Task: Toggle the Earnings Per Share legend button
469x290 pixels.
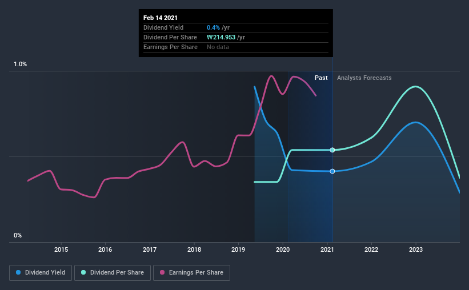Action: 191,273
